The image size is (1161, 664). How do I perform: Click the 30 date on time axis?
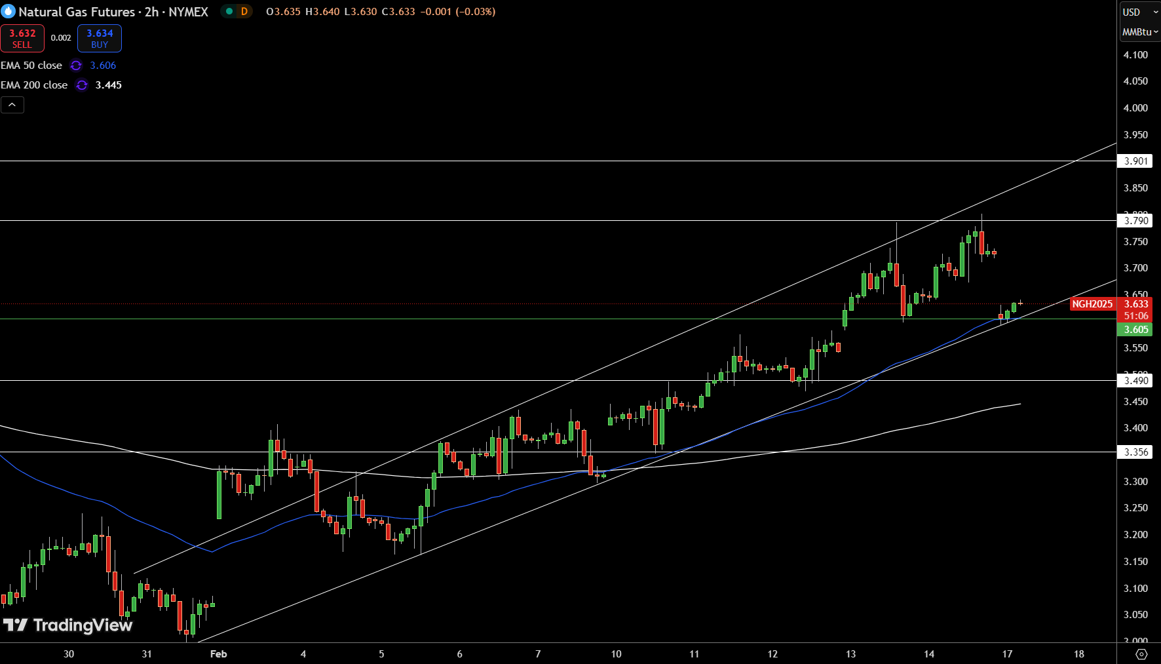click(x=69, y=654)
